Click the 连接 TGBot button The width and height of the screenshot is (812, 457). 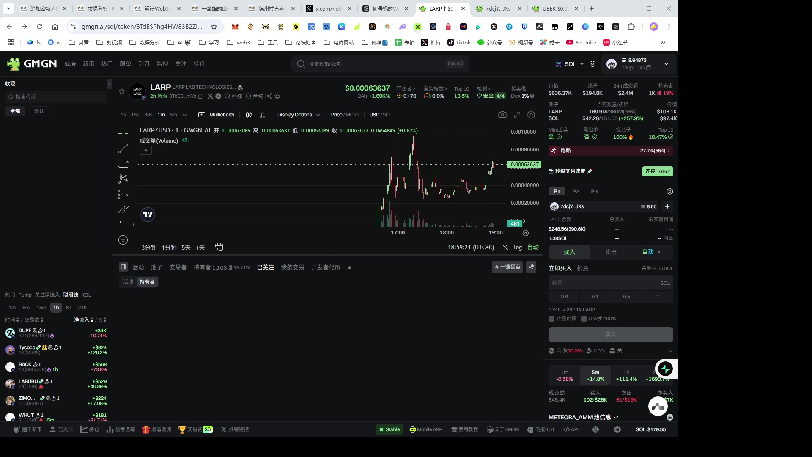[657, 171]
